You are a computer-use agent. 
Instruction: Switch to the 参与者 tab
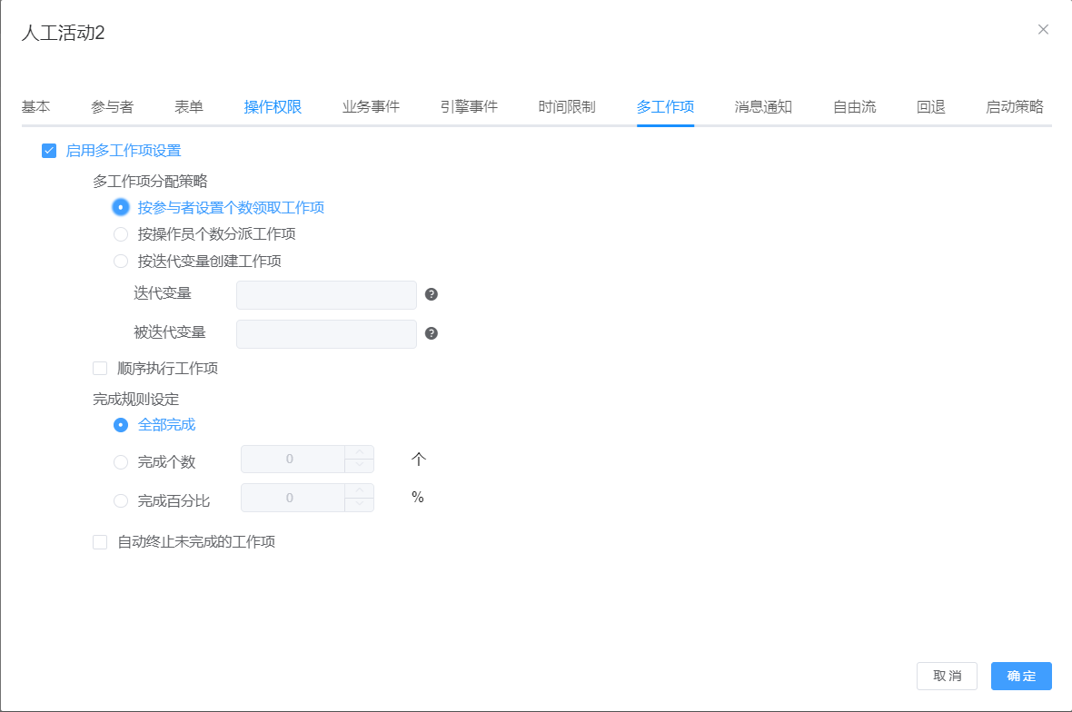point(113,107)
